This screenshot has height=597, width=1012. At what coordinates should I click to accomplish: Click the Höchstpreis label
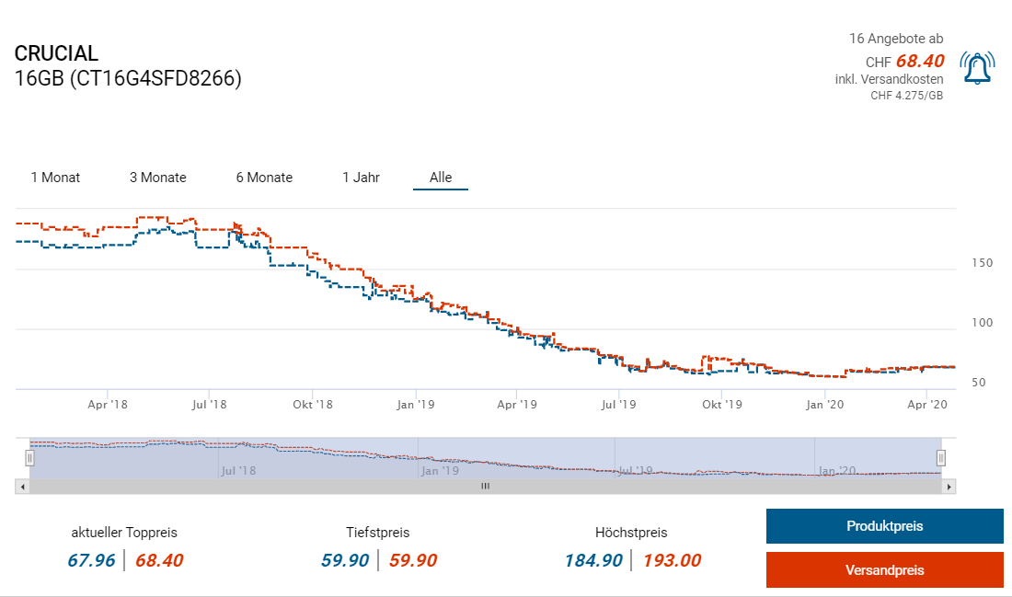point(631,533)
